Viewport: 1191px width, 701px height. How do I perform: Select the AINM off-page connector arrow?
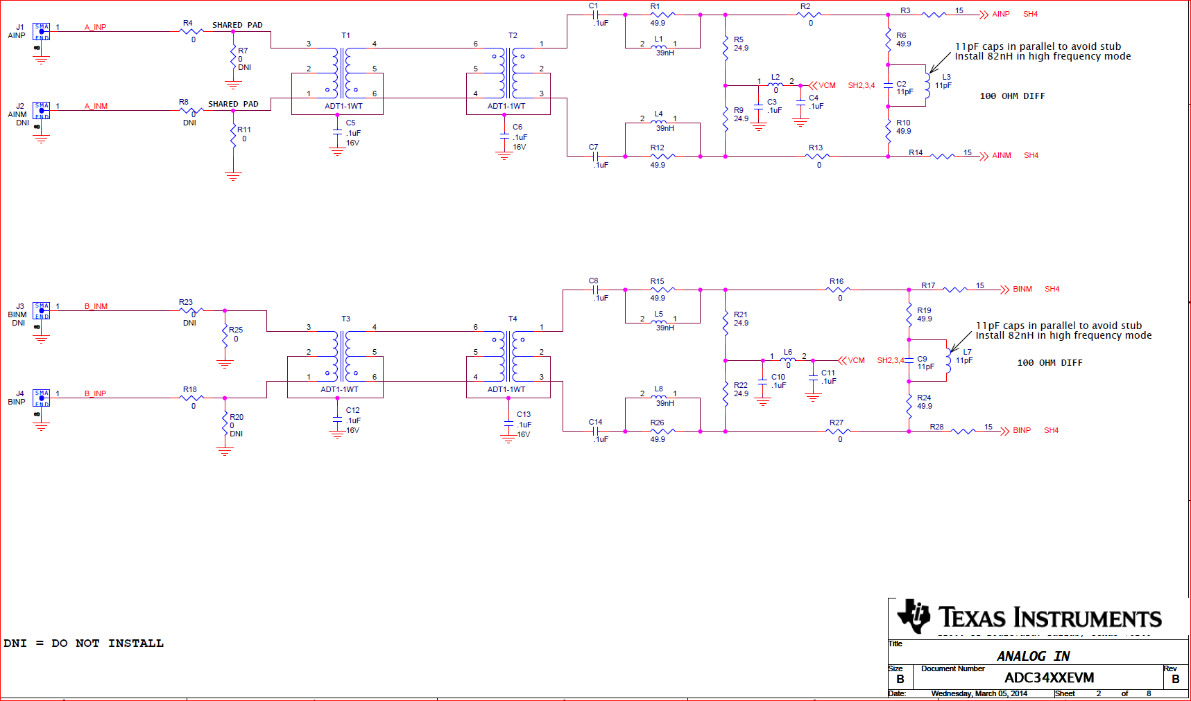pyautogui.click(x=984, y=156)
